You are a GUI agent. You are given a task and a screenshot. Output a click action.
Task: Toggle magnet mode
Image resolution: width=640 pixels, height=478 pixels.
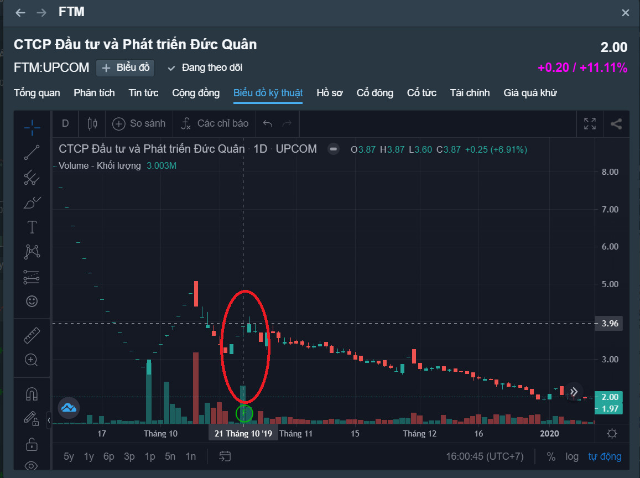pos(32,394)
